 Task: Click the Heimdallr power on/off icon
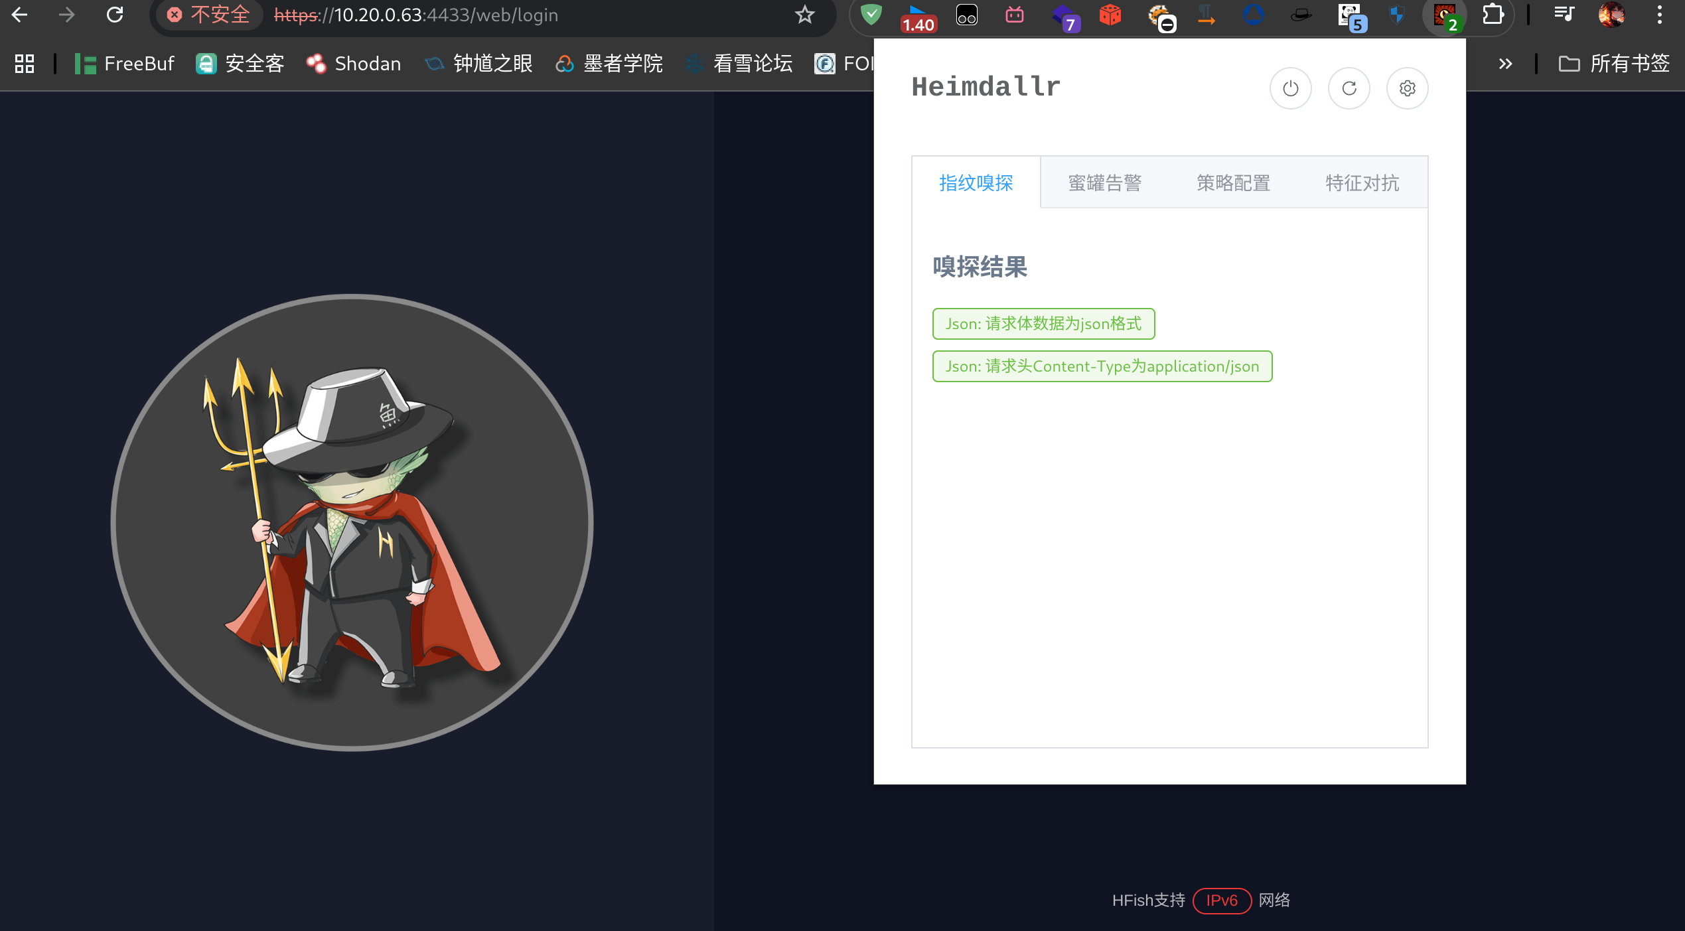click(x=1290, y=88)
